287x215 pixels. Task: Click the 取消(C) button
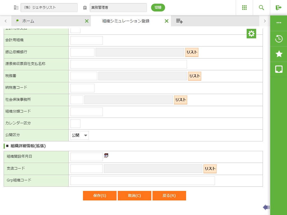(x=135, y=196)
